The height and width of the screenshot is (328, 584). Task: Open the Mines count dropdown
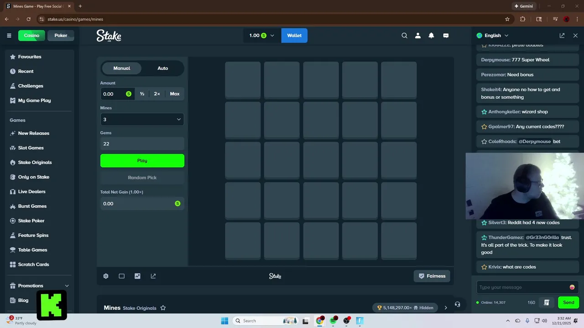coord(142,119)
